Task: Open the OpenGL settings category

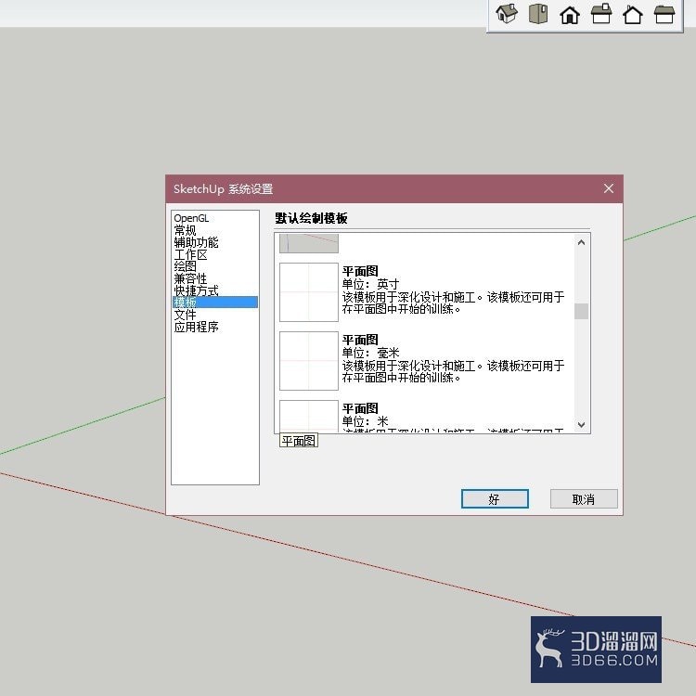Action: click(191, 218)
